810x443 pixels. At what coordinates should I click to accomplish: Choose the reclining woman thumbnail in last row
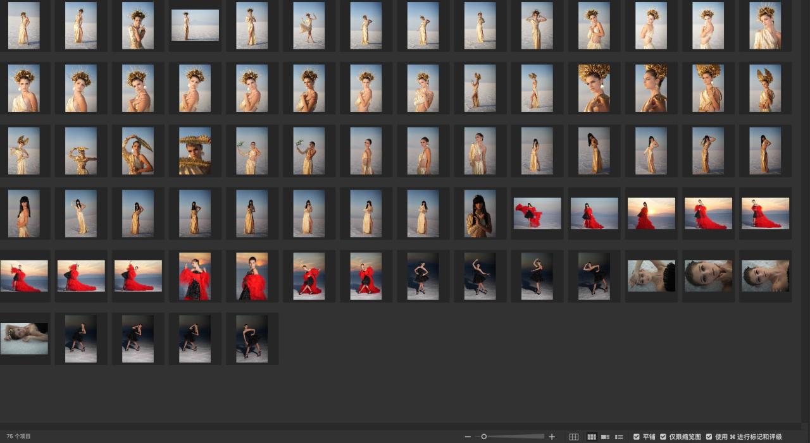pos(24,339)
